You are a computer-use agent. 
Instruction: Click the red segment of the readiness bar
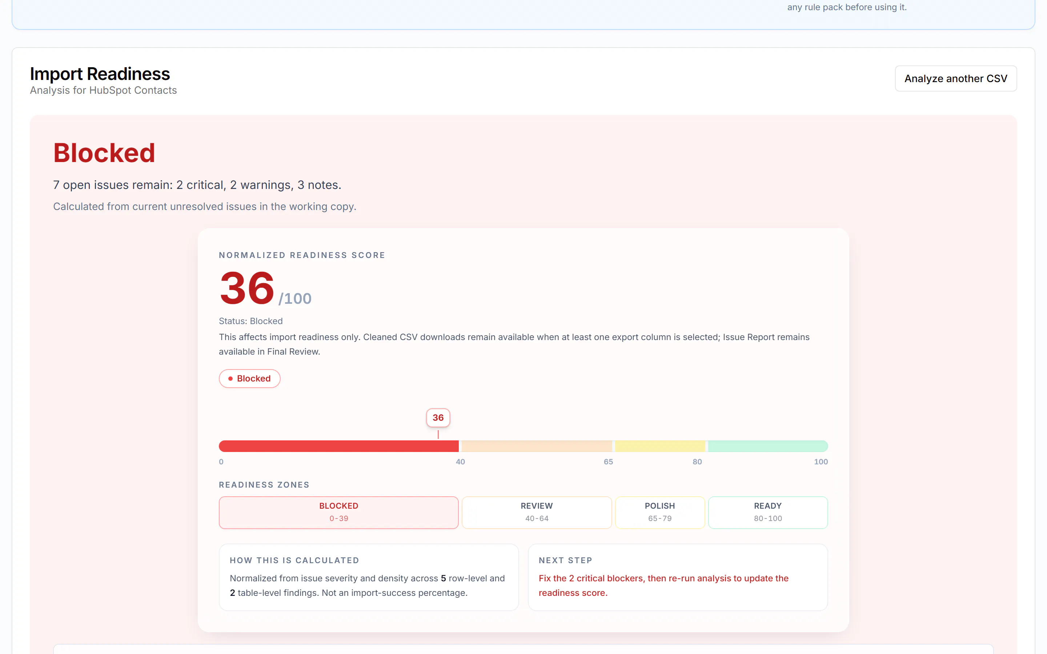coord(339,446)
